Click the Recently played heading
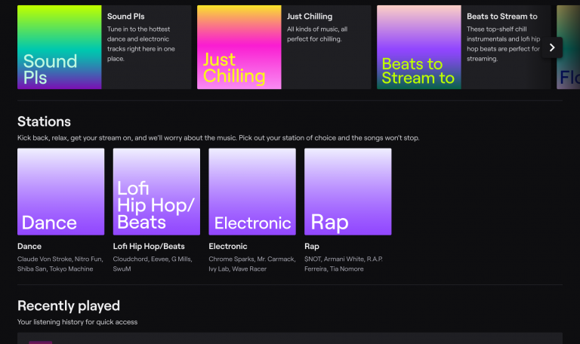Viewport: 580px width, 344px height. pos(69,306)
